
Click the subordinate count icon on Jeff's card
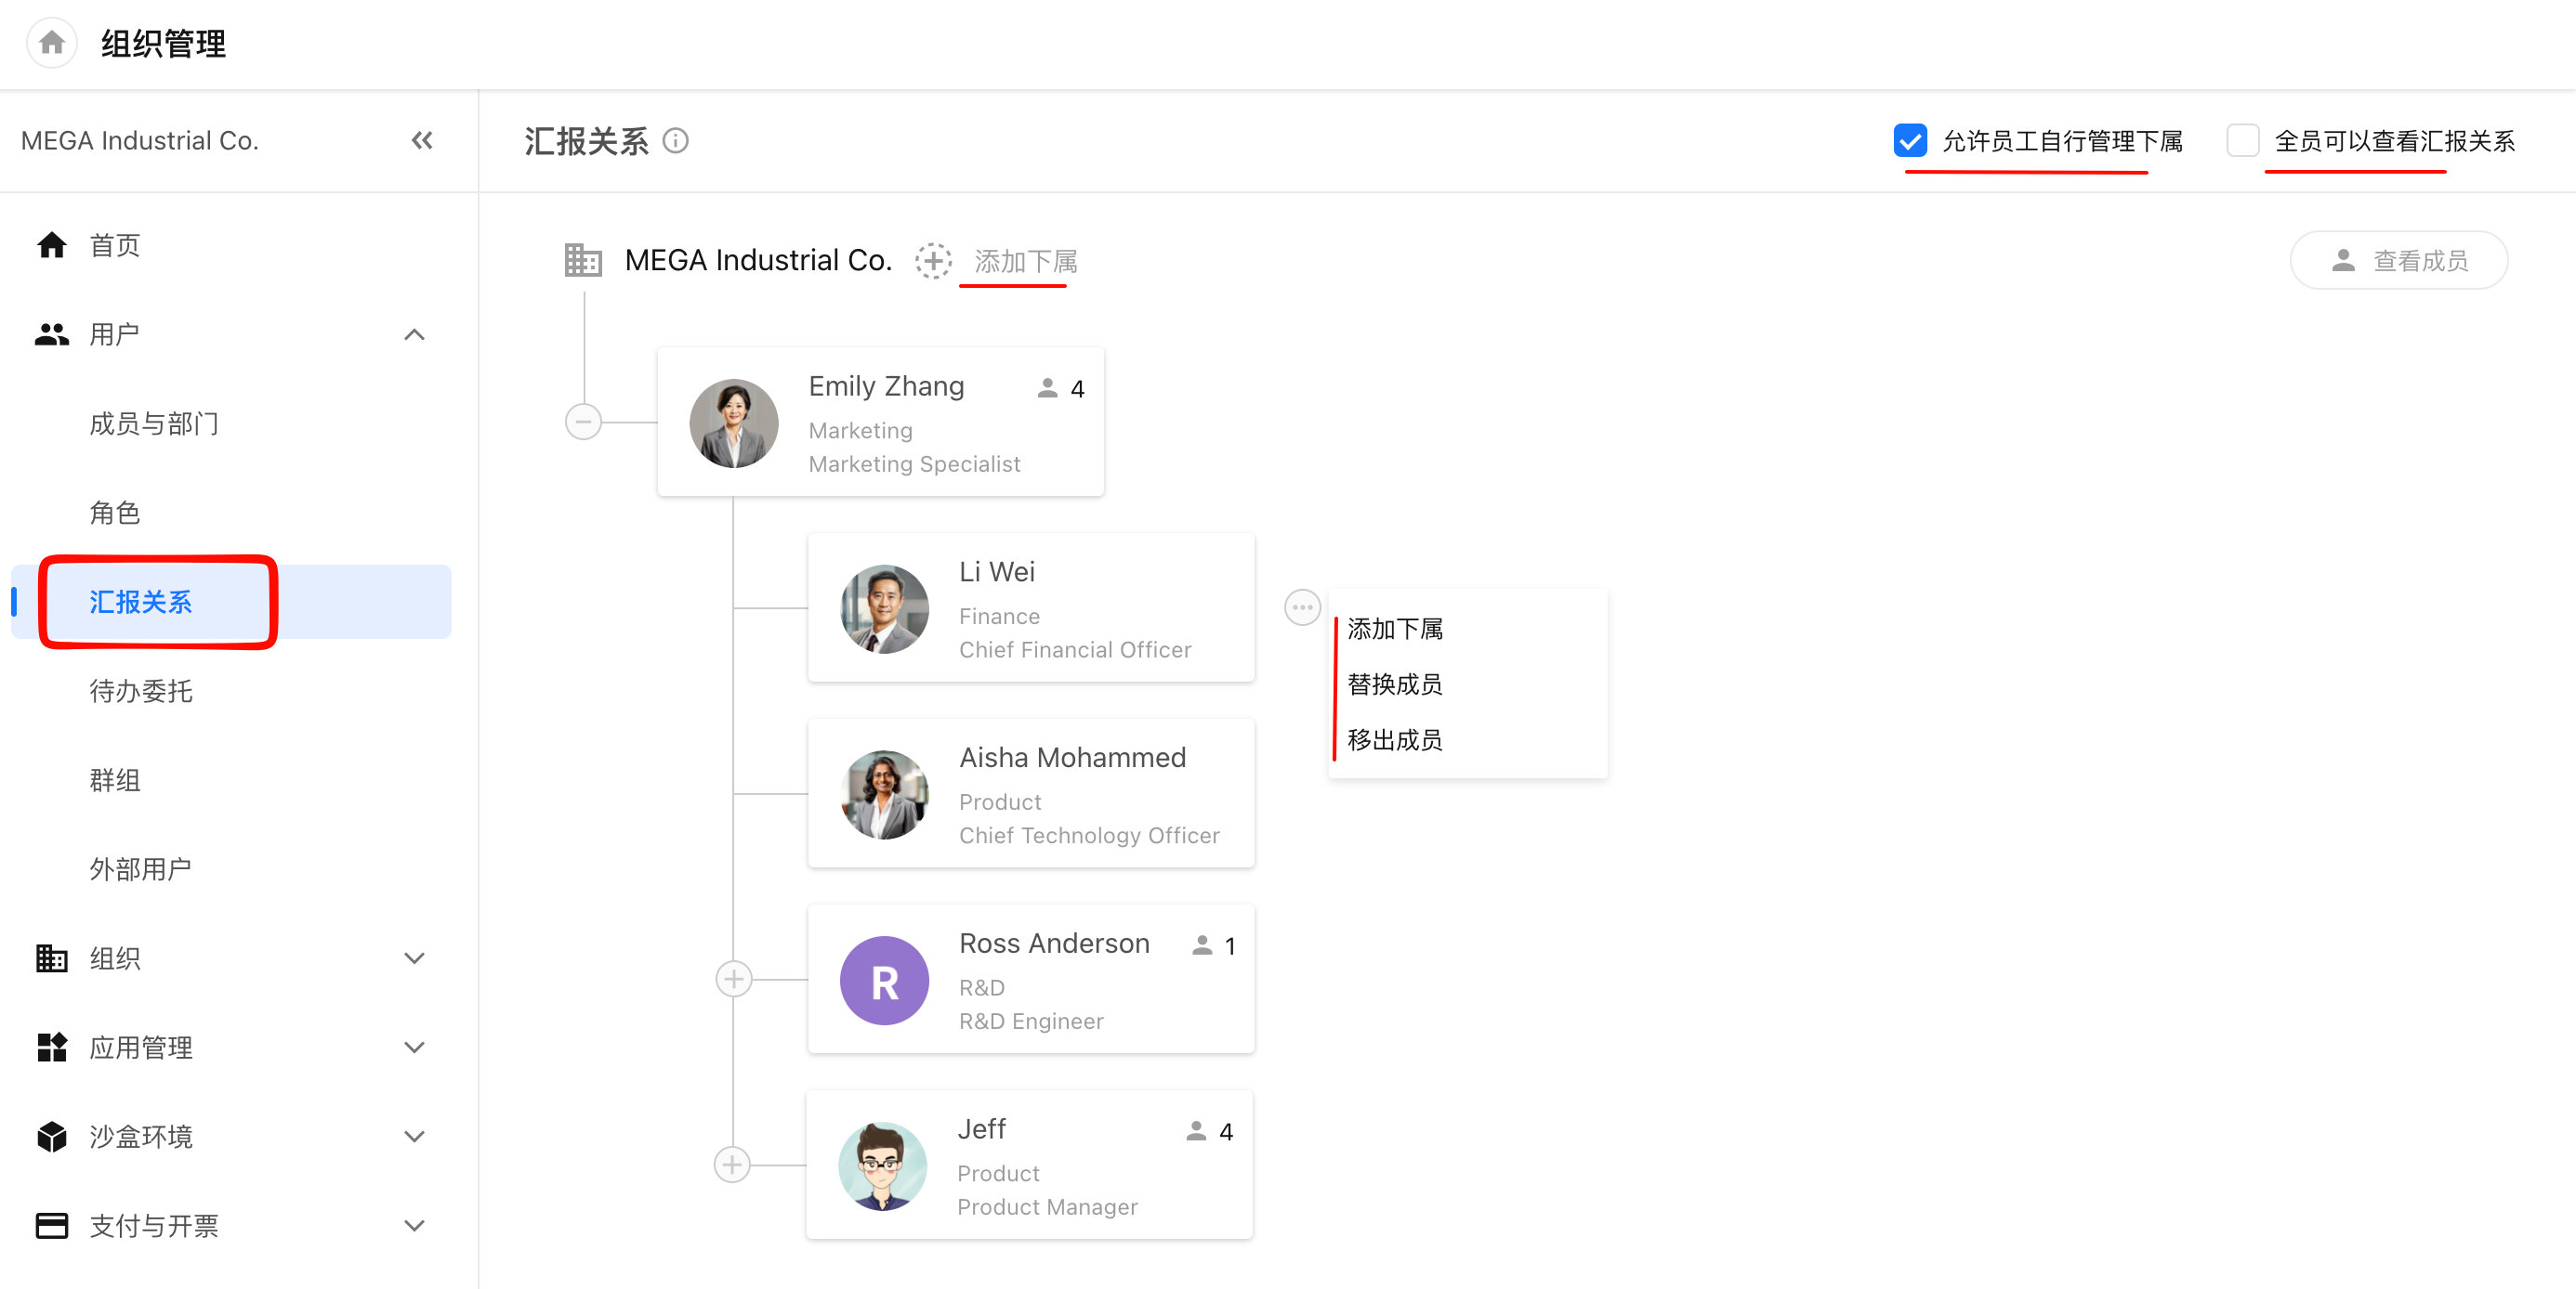click(1196, 1131)
